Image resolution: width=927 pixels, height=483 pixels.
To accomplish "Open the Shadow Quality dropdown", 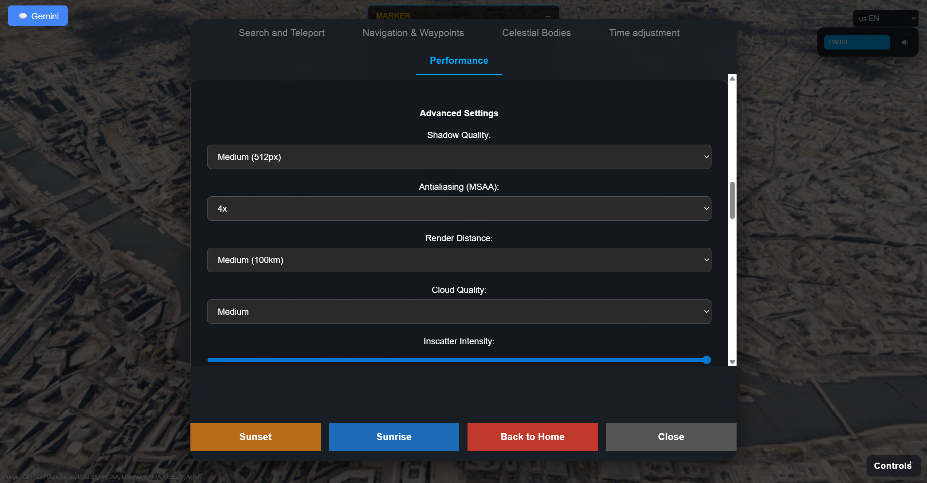I will (459, 157).
